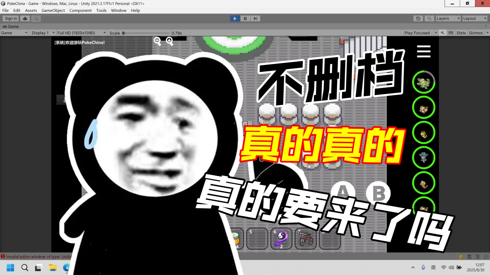Screen dimensions: 490x275
Task: Pause the running game
Action: [x=245, y=18]
